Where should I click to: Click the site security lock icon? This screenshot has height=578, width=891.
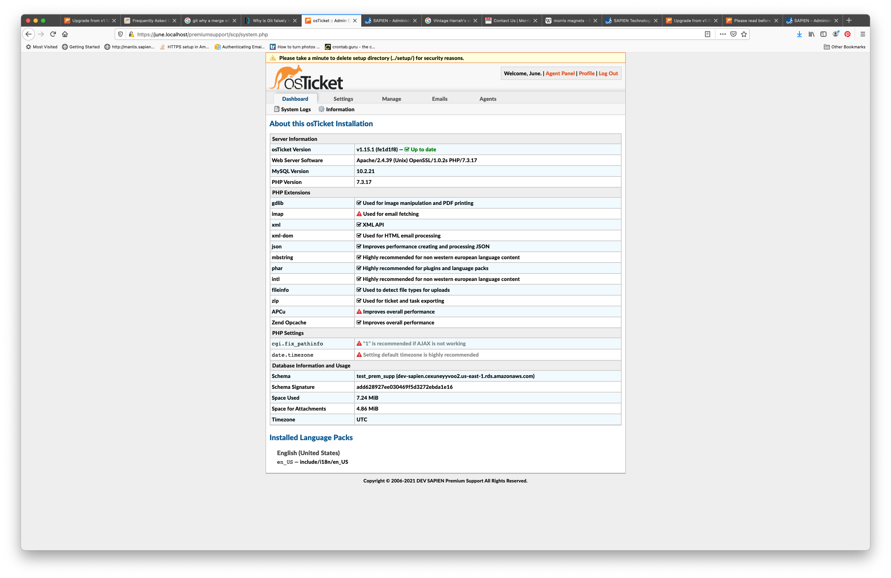pos(131,34)
